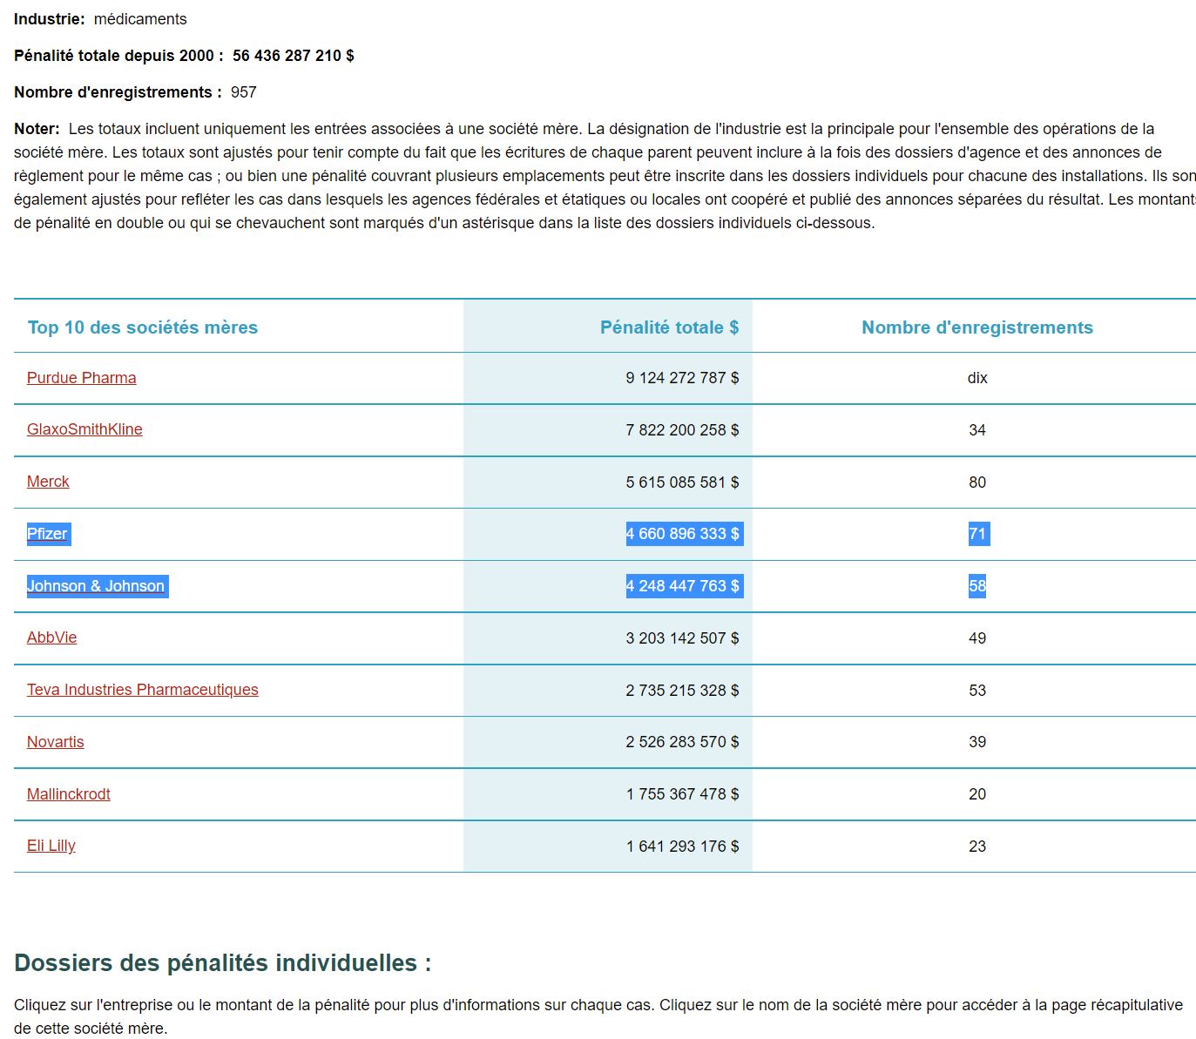Follow the Merck parent company link
1196x1039 pixels.
click(x=48, y=482)
